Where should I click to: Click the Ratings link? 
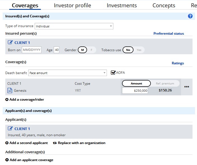pos(178,63)
